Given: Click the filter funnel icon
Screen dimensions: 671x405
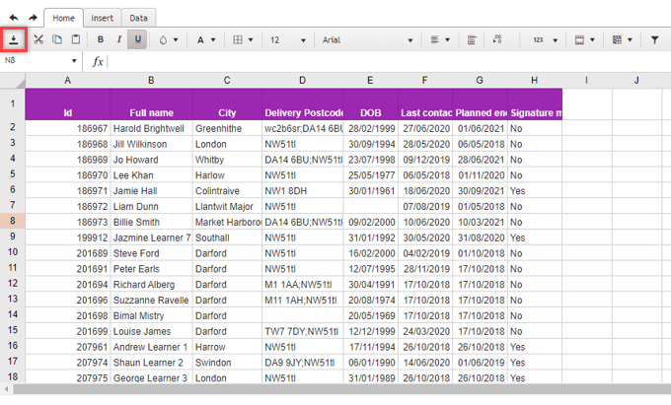Looking at the screenshot, I should (x=654, y=39).
